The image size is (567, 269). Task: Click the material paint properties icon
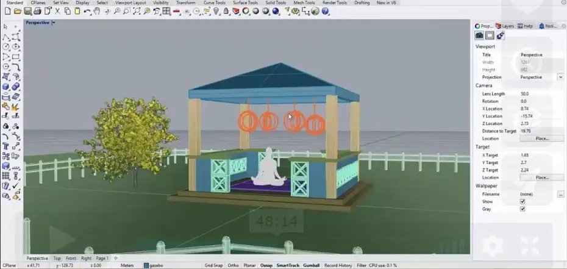pos(500,35)
